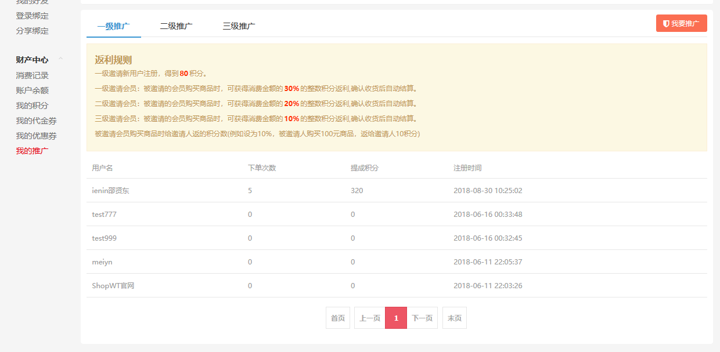Screen dimensions: 720x352
Task: Switch to the 一级推广 tab
Action: 113,26
